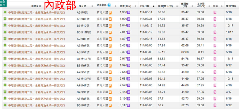Screen dimensions: 239x110
Task: Sort by 型態 column arrows
Action: tap(222, 6)
